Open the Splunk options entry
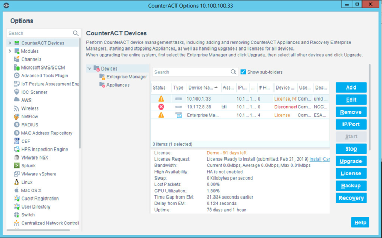 [x=28, y=166]
